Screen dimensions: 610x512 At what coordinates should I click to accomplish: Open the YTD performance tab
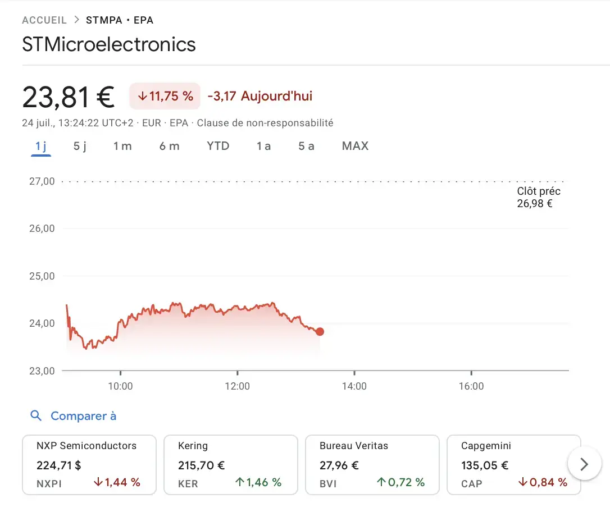click(x=218, y=146)
